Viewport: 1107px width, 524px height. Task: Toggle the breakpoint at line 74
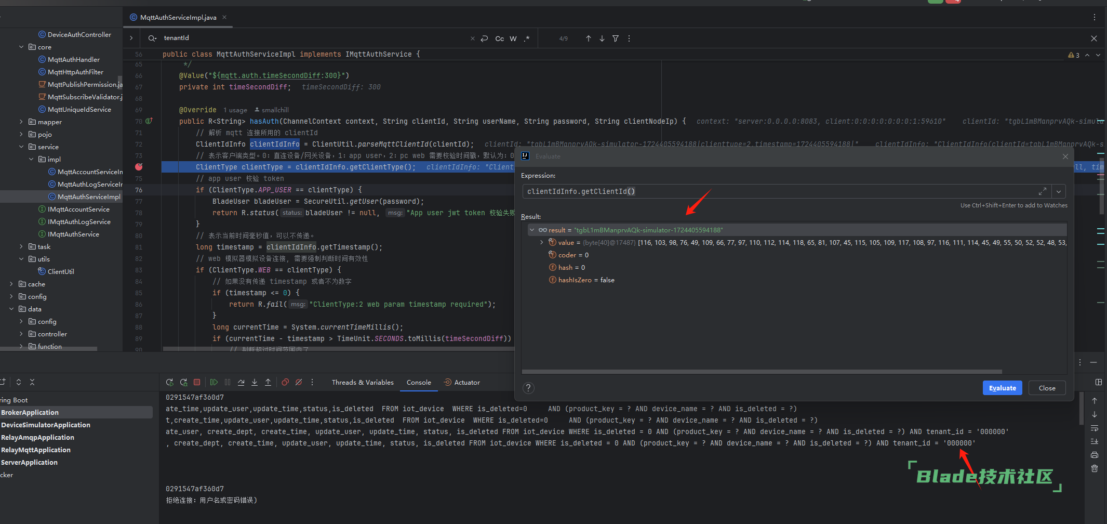pos(139,167)
